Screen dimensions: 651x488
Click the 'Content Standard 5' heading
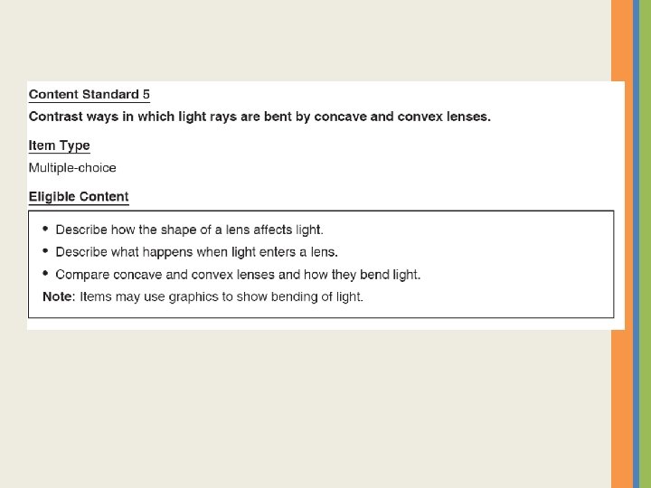click(x=89, y=94)
